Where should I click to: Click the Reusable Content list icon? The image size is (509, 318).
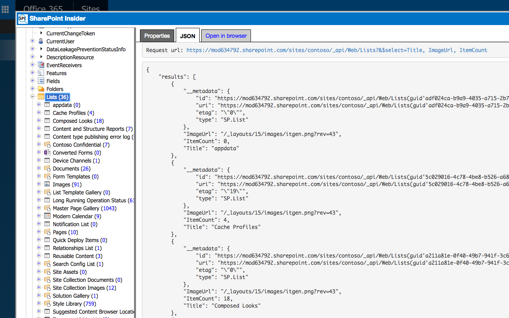[47, 256]
